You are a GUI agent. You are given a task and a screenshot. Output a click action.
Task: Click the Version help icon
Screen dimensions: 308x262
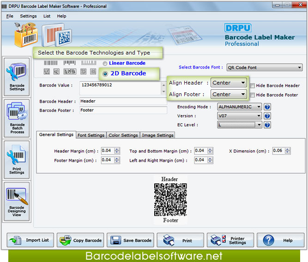(x=267, y=116)
